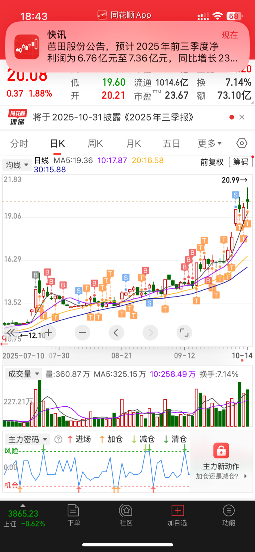Switch to 分时 chart tab
The image size is (255, 552).
point(19,144)
